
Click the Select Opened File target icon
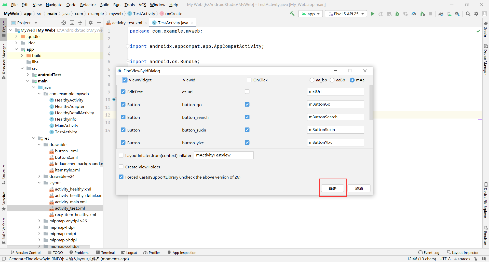point(64,23)
